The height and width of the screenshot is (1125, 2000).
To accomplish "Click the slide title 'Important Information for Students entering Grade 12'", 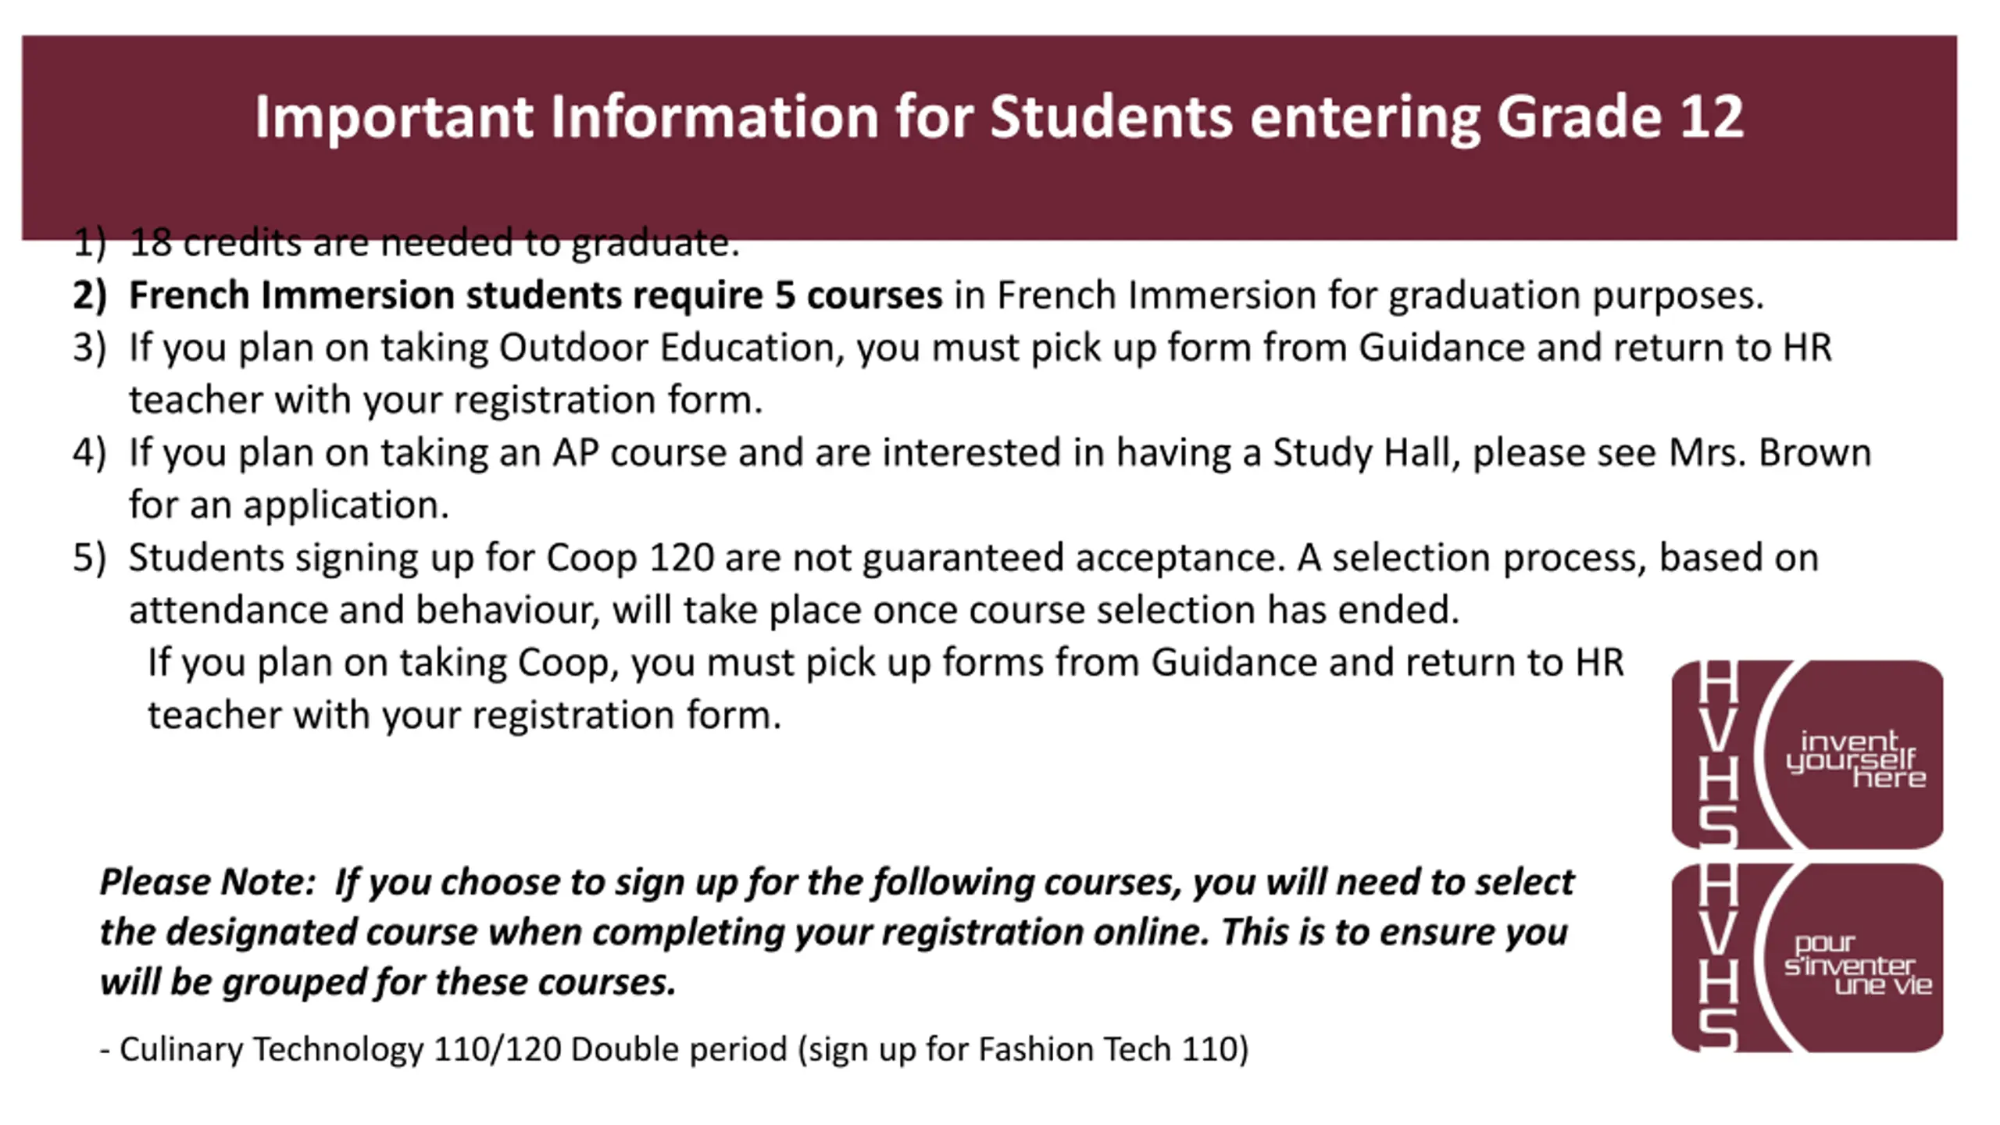I will click(x=999, y=117).
